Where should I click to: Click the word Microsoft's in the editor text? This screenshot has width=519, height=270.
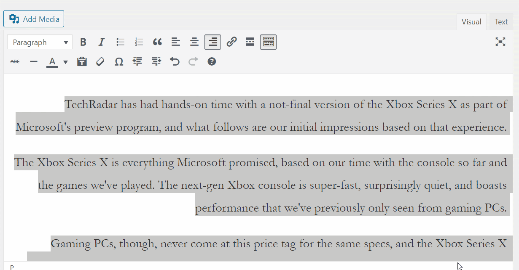tap(43, 127)
